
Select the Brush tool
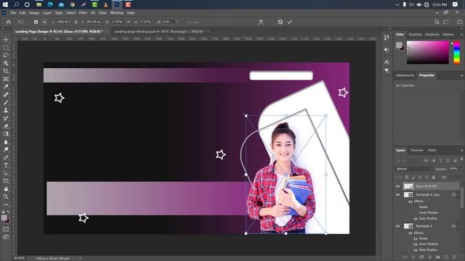[x=6, y=102]
